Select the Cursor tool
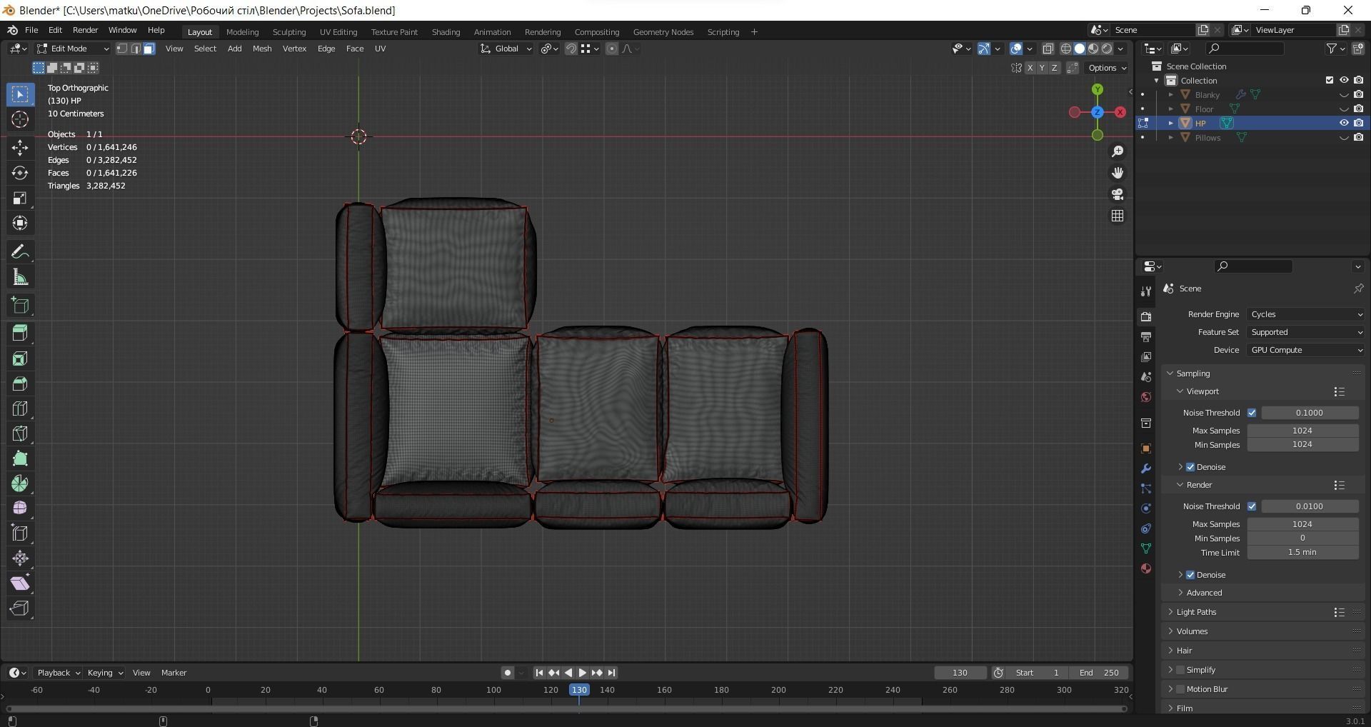This screenshot has height=727, width=1371. pos(20,119)
